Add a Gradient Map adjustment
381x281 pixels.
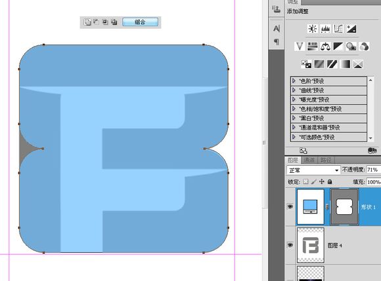345,64
